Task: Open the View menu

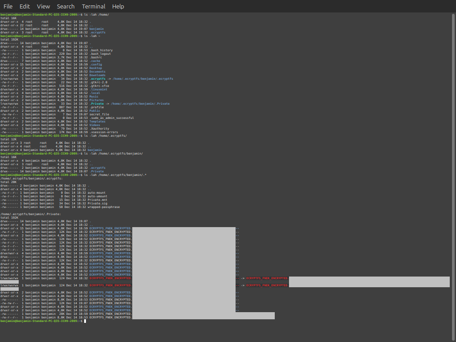Action: tap(43, 6)
